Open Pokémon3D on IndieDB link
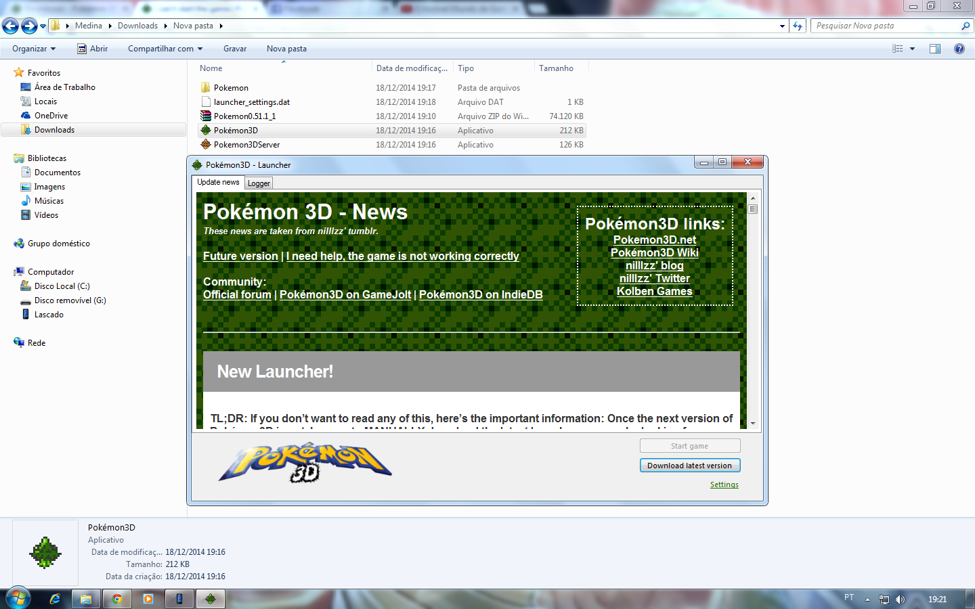This screenshot has width=975, height=609. (481, 294)
